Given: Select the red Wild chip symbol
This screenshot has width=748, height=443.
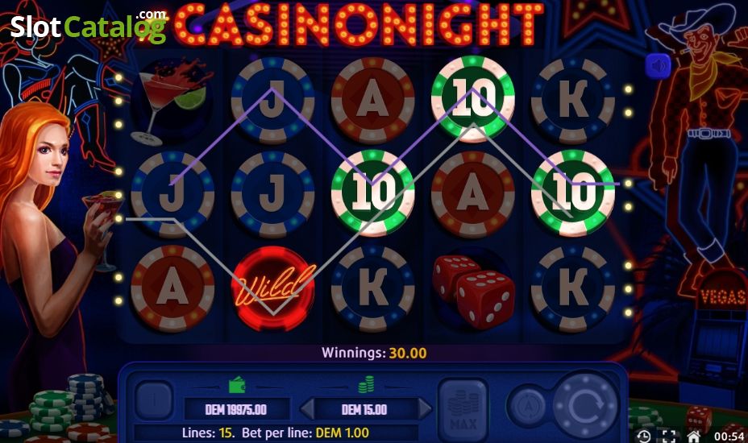Looking at the screenshot, I should (273, 288).
